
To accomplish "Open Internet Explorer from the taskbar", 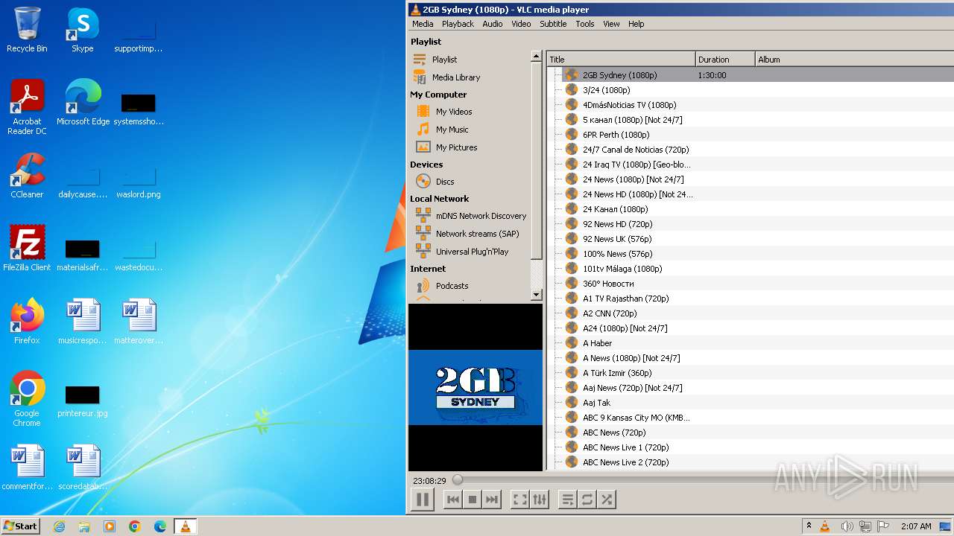I will (59, 526).
